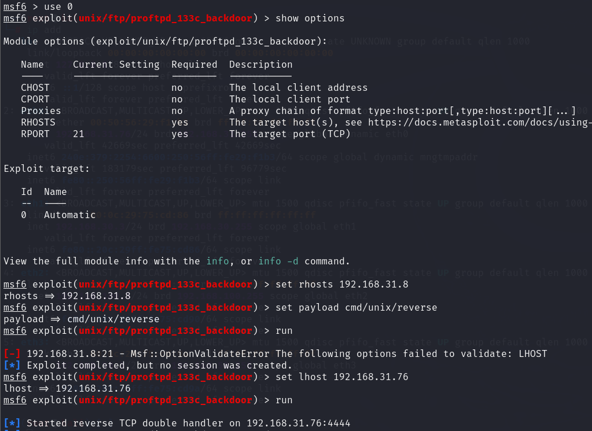Select the CPORT option name
This screenshot has height=431, width=592.
35,100
